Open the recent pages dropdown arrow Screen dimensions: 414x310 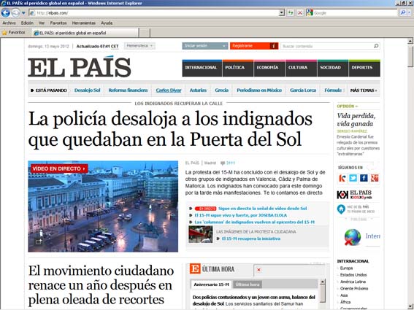coord(23,12)
